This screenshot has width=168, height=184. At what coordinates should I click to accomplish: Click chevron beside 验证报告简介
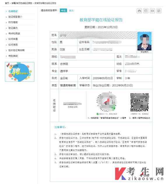tap(6, 17)
